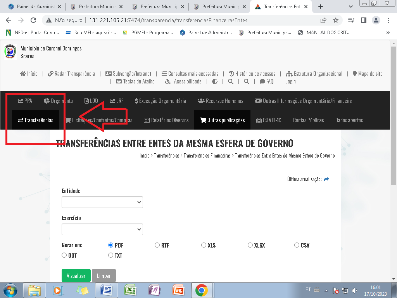
Task: Click the media control playlist icon
Action: pyautogui.click(x=351, y=20)
